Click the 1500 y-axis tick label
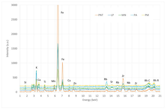 pos(14,48)
